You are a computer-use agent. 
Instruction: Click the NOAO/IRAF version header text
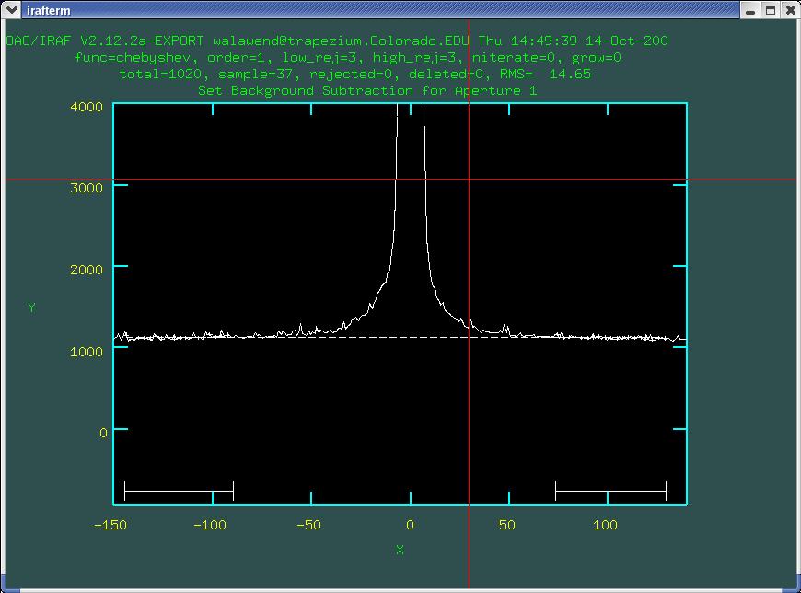pyautogui.click(x=104, y=41)
